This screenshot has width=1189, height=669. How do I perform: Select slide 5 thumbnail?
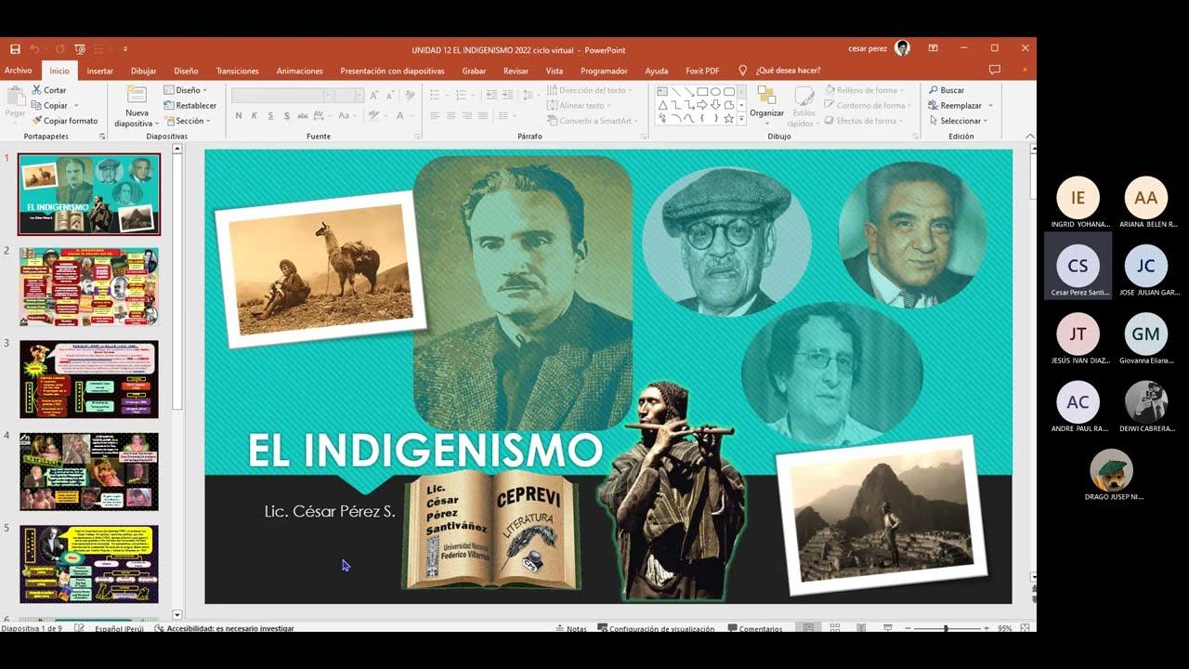pyautogui.click(x=89, y=564)
